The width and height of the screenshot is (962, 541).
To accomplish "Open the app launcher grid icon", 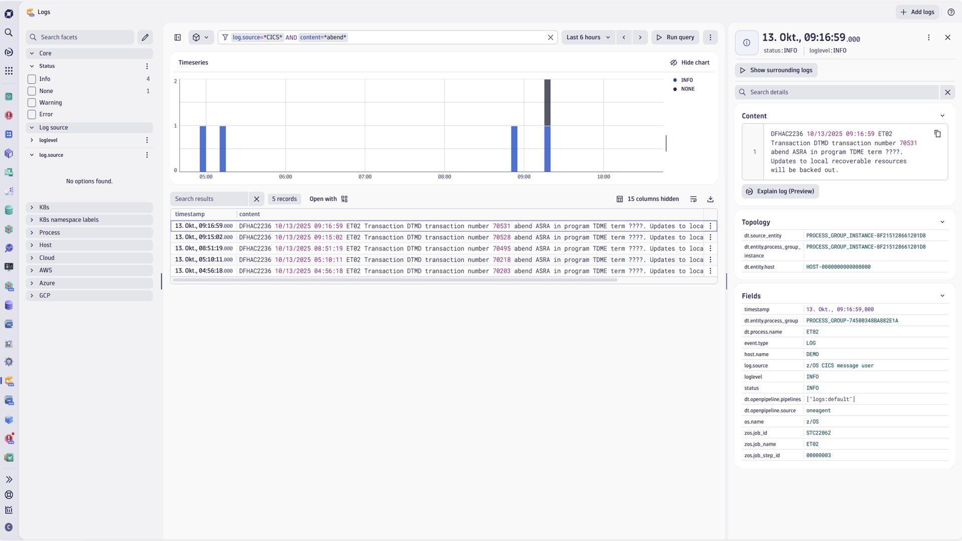I will pyautogui.click(x=9, y=71).
